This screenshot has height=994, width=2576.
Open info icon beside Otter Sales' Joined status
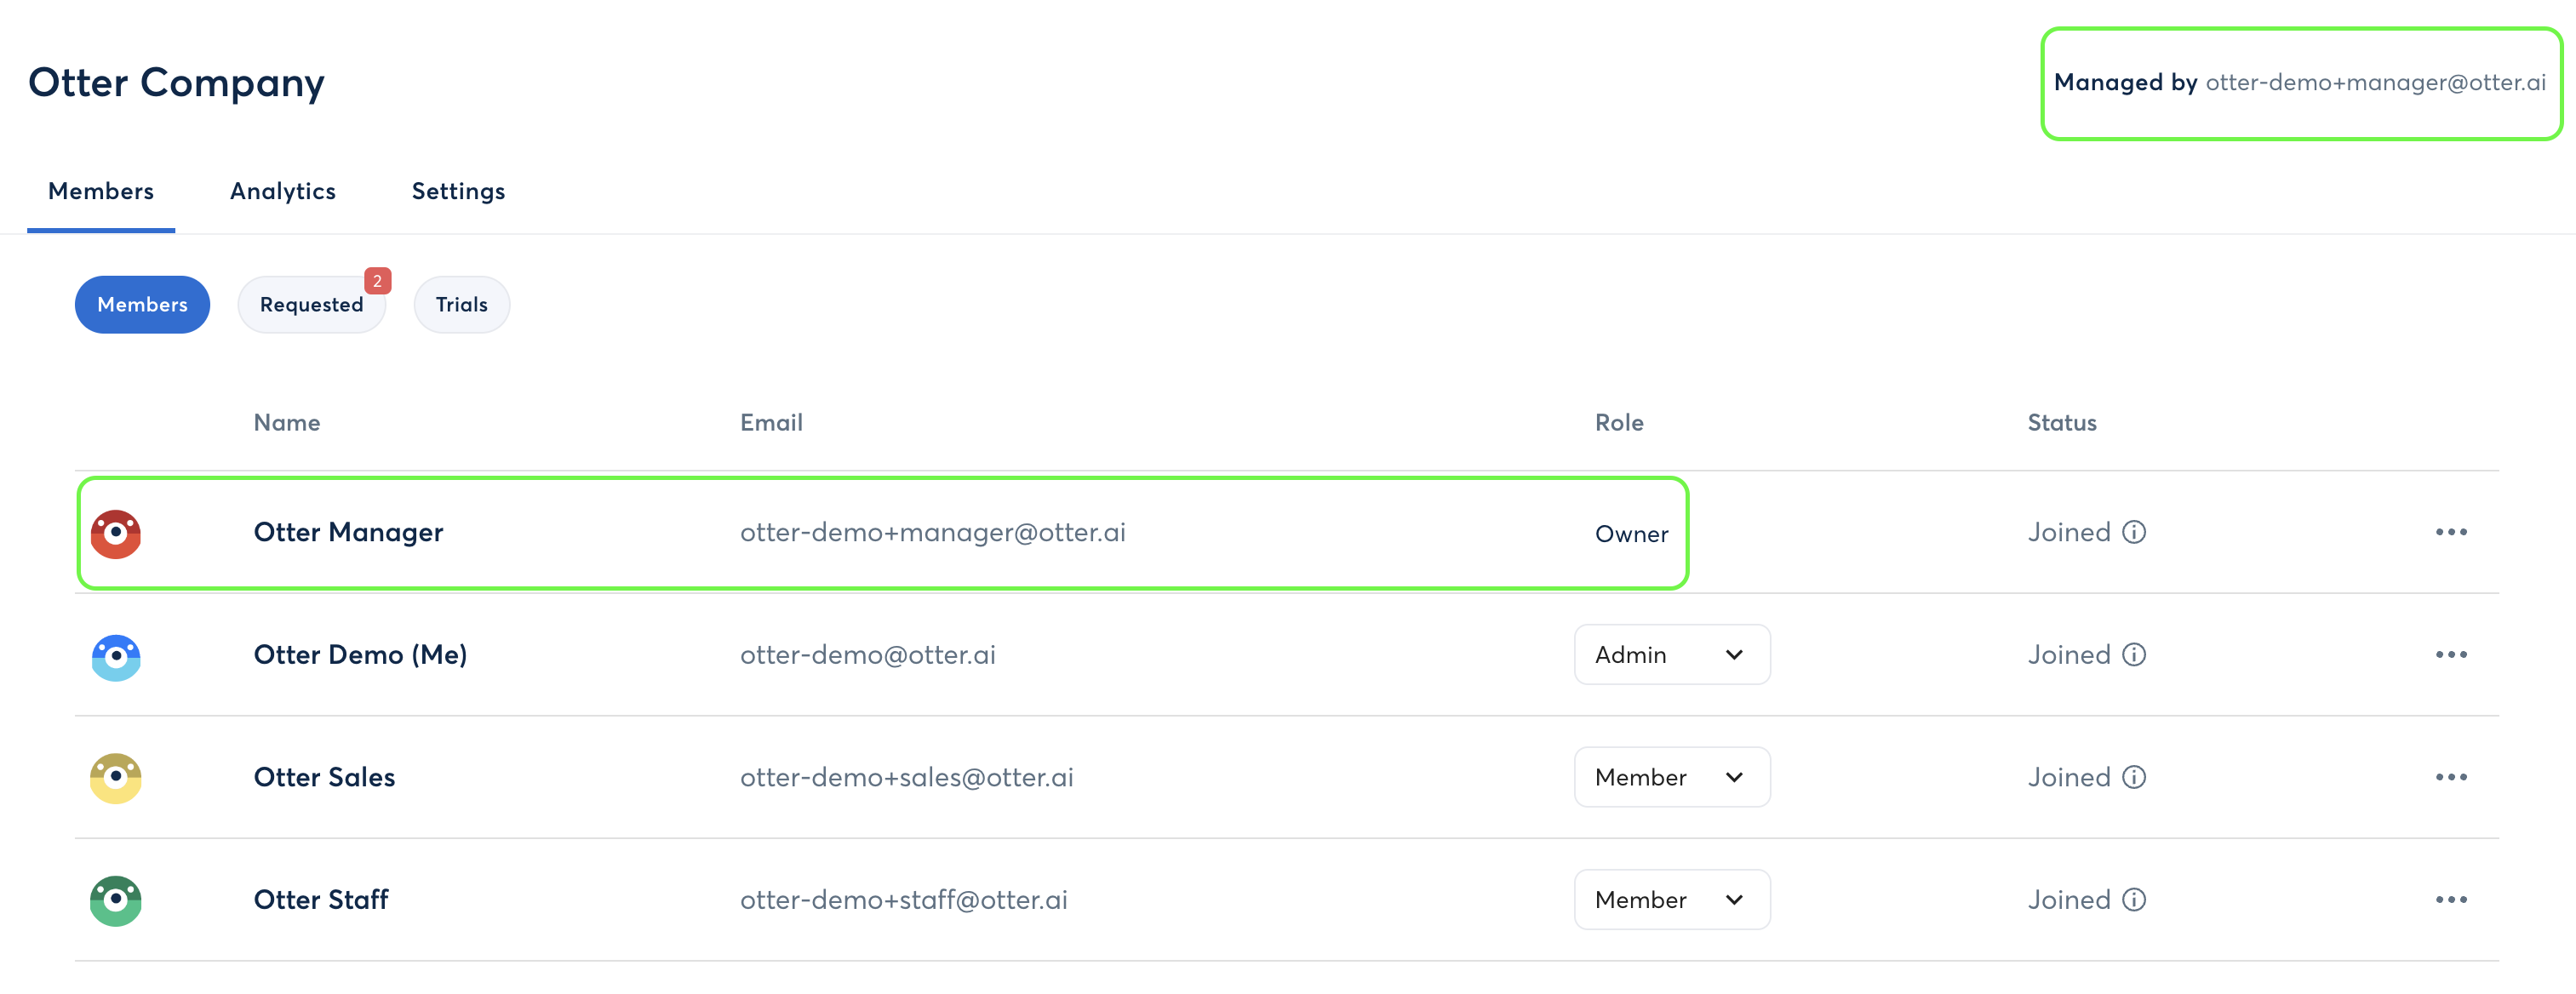(x=2134, y=778)
